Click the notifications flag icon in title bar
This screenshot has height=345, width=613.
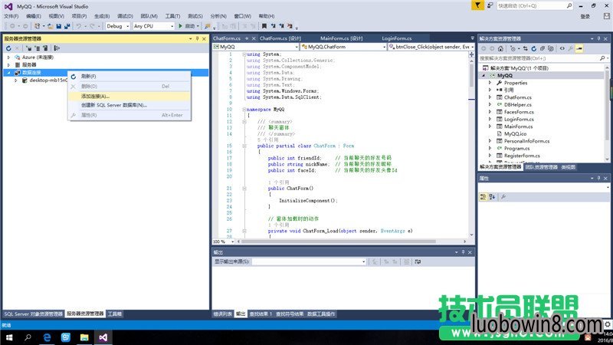[477, 5]
